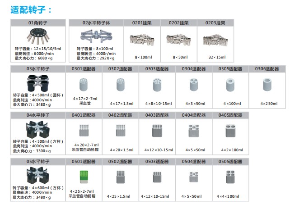Select the 0403适配器 adapter picture
Screen dimensions: 299x204
(157, 130)
